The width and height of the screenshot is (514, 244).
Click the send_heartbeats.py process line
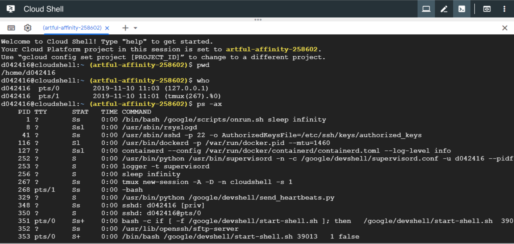[x=176, y=198]
